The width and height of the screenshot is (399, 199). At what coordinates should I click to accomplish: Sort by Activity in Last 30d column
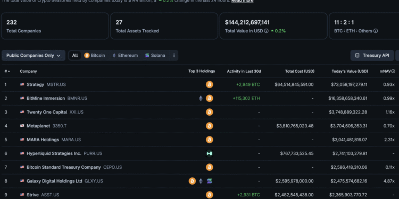(x=244, y=71)
